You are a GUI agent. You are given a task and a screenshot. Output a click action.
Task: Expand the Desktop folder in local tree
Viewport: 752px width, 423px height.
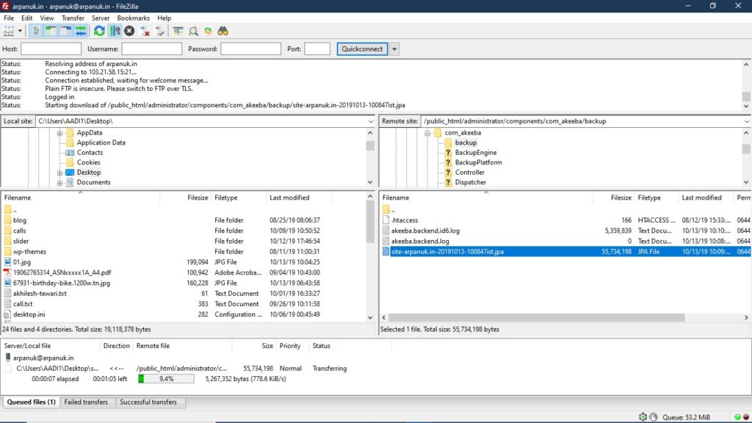coord(59,173)
